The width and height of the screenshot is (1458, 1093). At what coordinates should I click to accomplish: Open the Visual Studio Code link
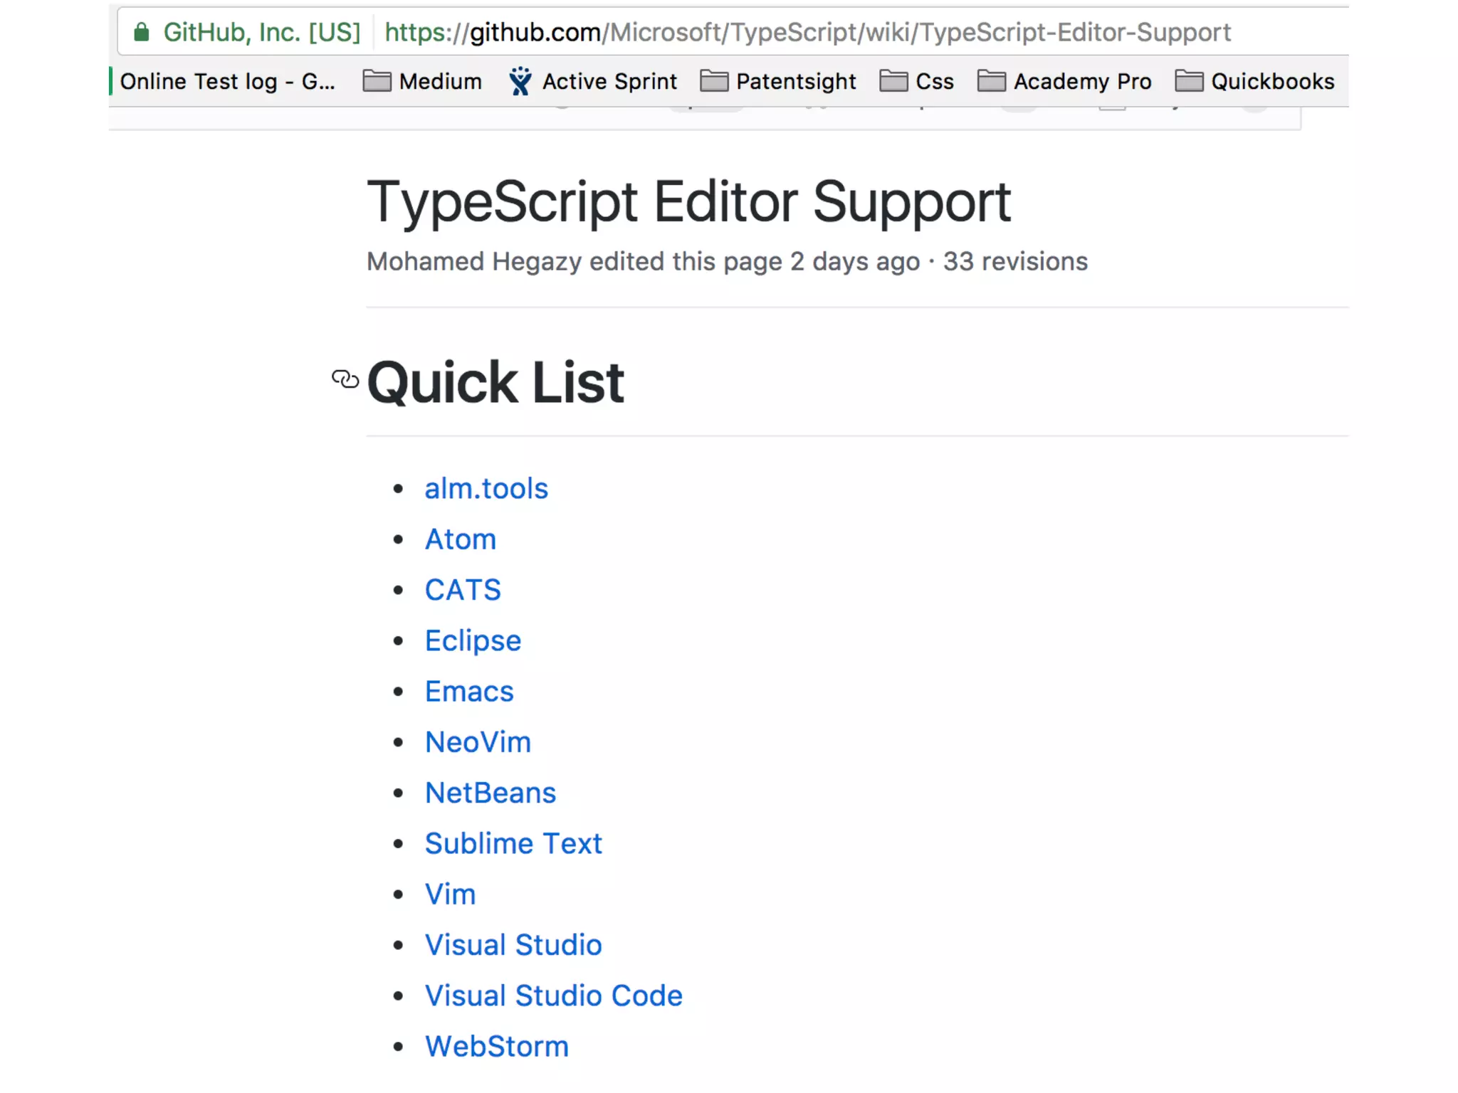click(x=553, y=996)
